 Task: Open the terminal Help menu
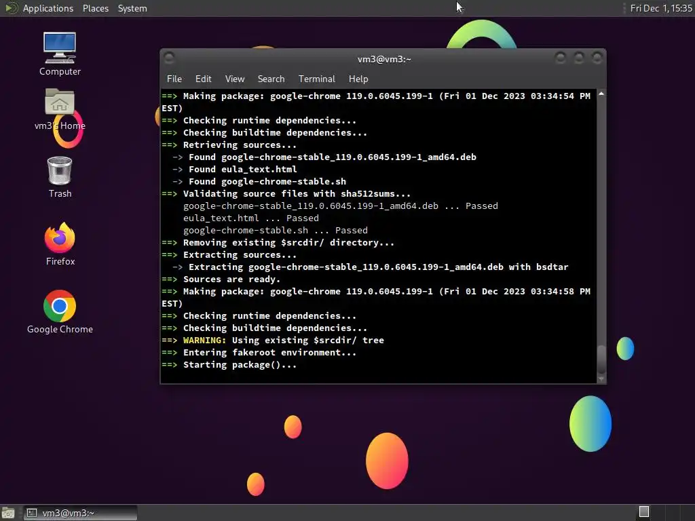tap(358, 79)
